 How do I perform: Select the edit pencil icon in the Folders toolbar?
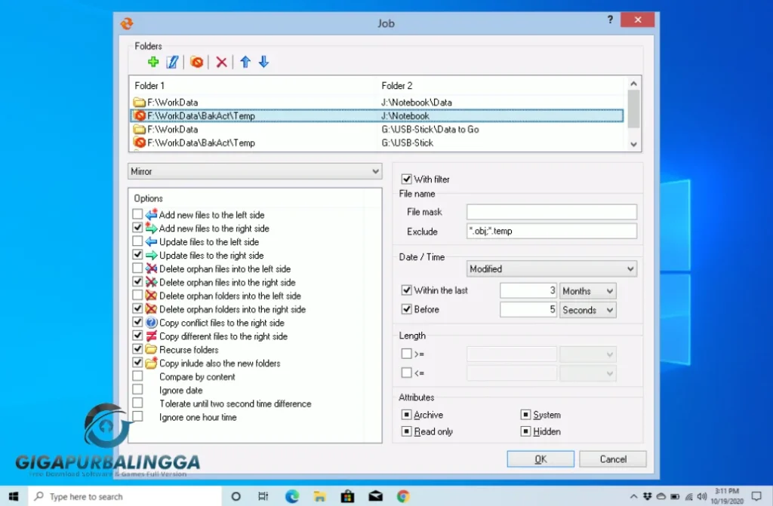[172, 62]
